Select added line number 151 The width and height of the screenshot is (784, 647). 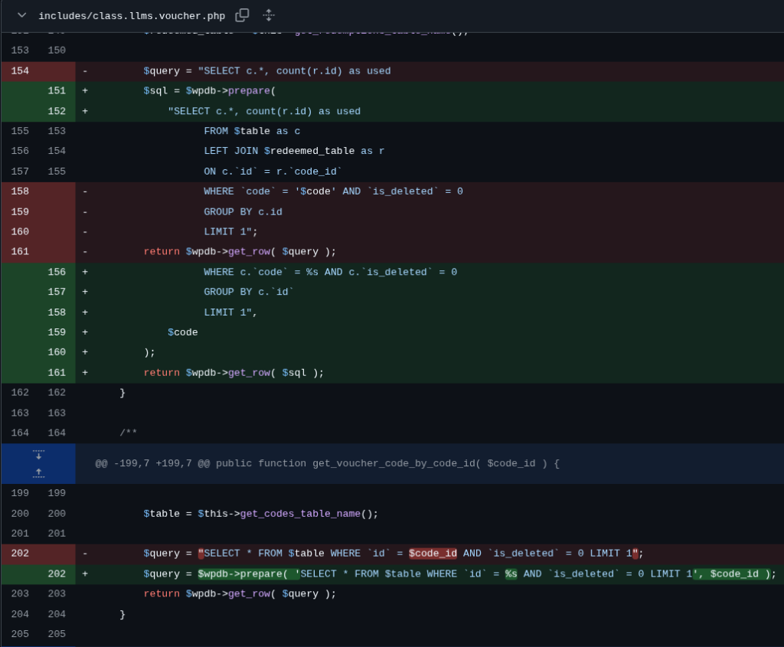57,91
